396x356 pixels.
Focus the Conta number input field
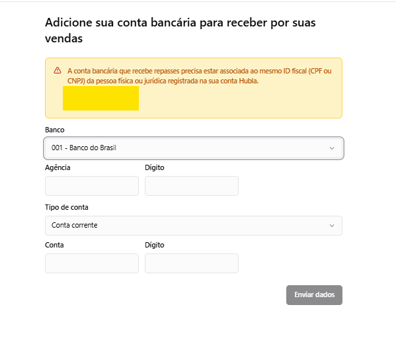click(x=92, y=263)
